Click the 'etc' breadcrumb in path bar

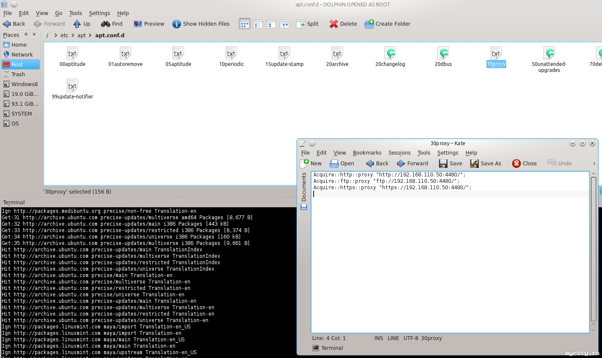tap(64, 35)
